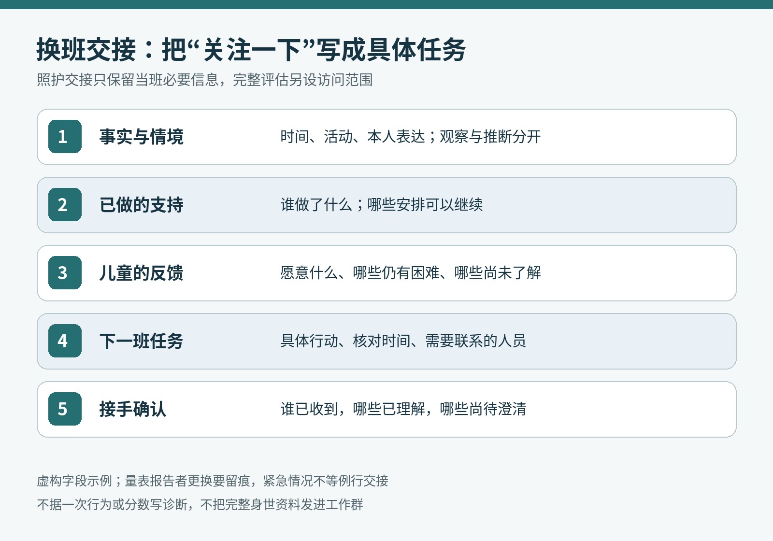Select the heading 已做的支持
This screenshot has width=773, height=541.
[141, 205]
